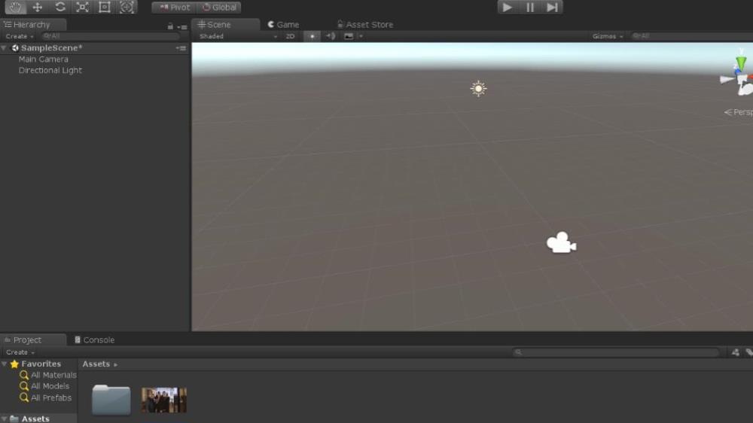Screen dimensions: 753x423
Task: Select All Materials favorite
Action: point(48,375)
